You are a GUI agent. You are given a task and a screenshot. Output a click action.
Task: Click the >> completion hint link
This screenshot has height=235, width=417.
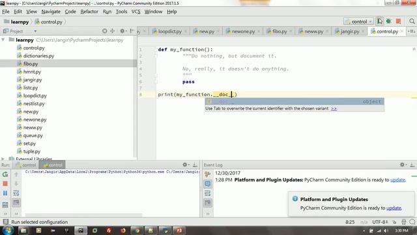[334, 108]
